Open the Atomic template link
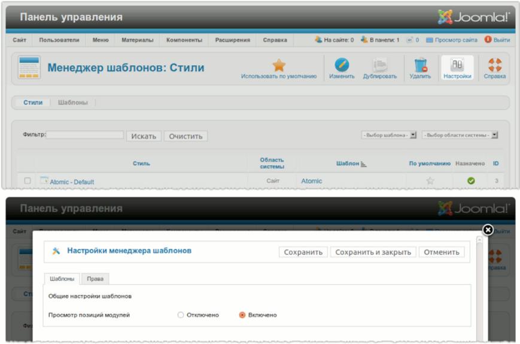The image size is (520, 344). coord(311,181)
